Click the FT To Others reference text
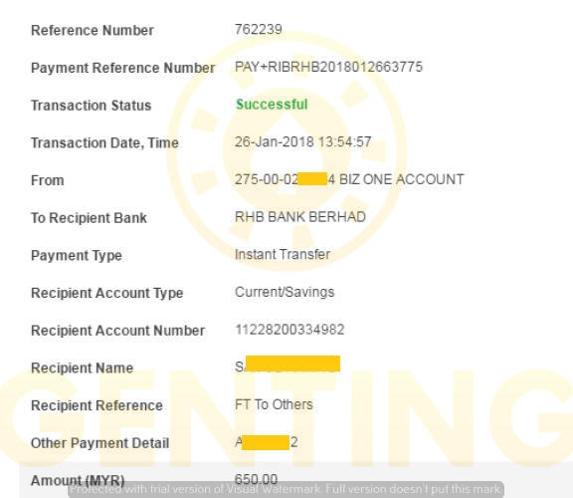 [x=274, y=404]
